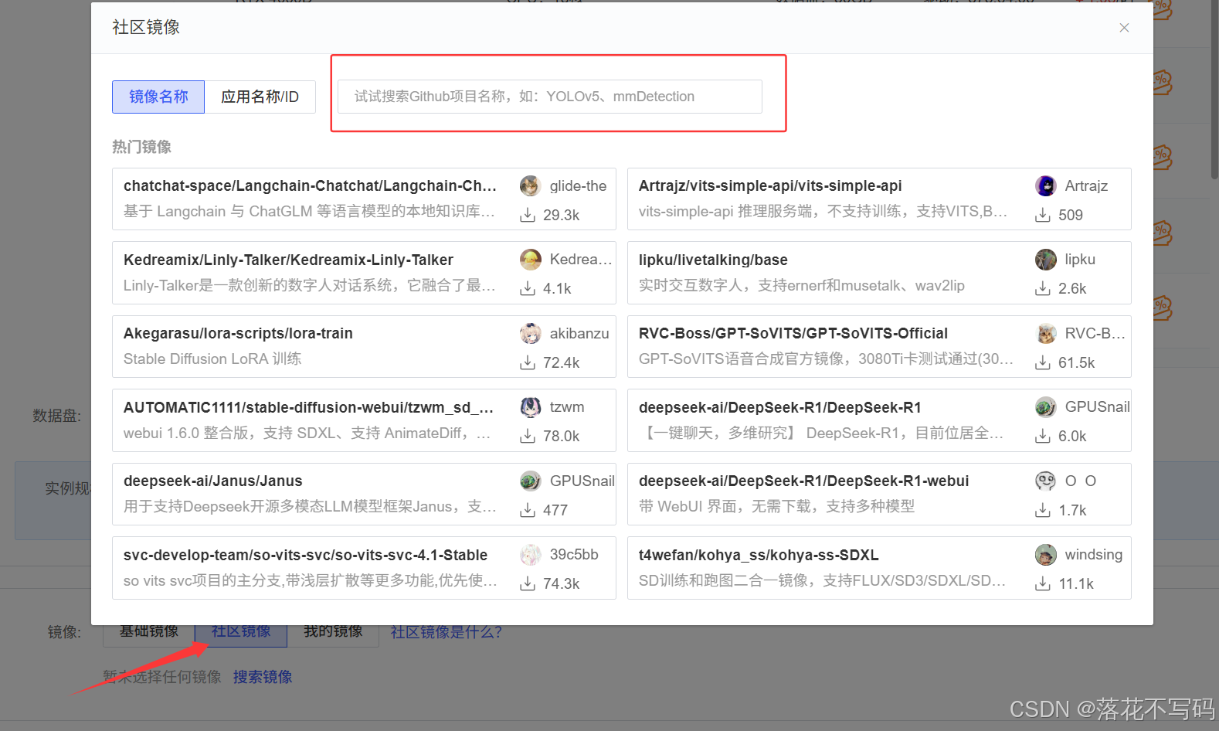1219x731 pixels.
Task: Click SD训练和跑图二合一镜像 description text
Action: pyautogui.click(x=822, y=580)
